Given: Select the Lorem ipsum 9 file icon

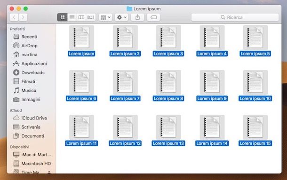Looking at the screenshot, I should click(212, 82).
